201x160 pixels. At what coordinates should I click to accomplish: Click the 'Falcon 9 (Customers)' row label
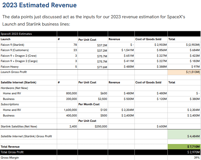15,50
